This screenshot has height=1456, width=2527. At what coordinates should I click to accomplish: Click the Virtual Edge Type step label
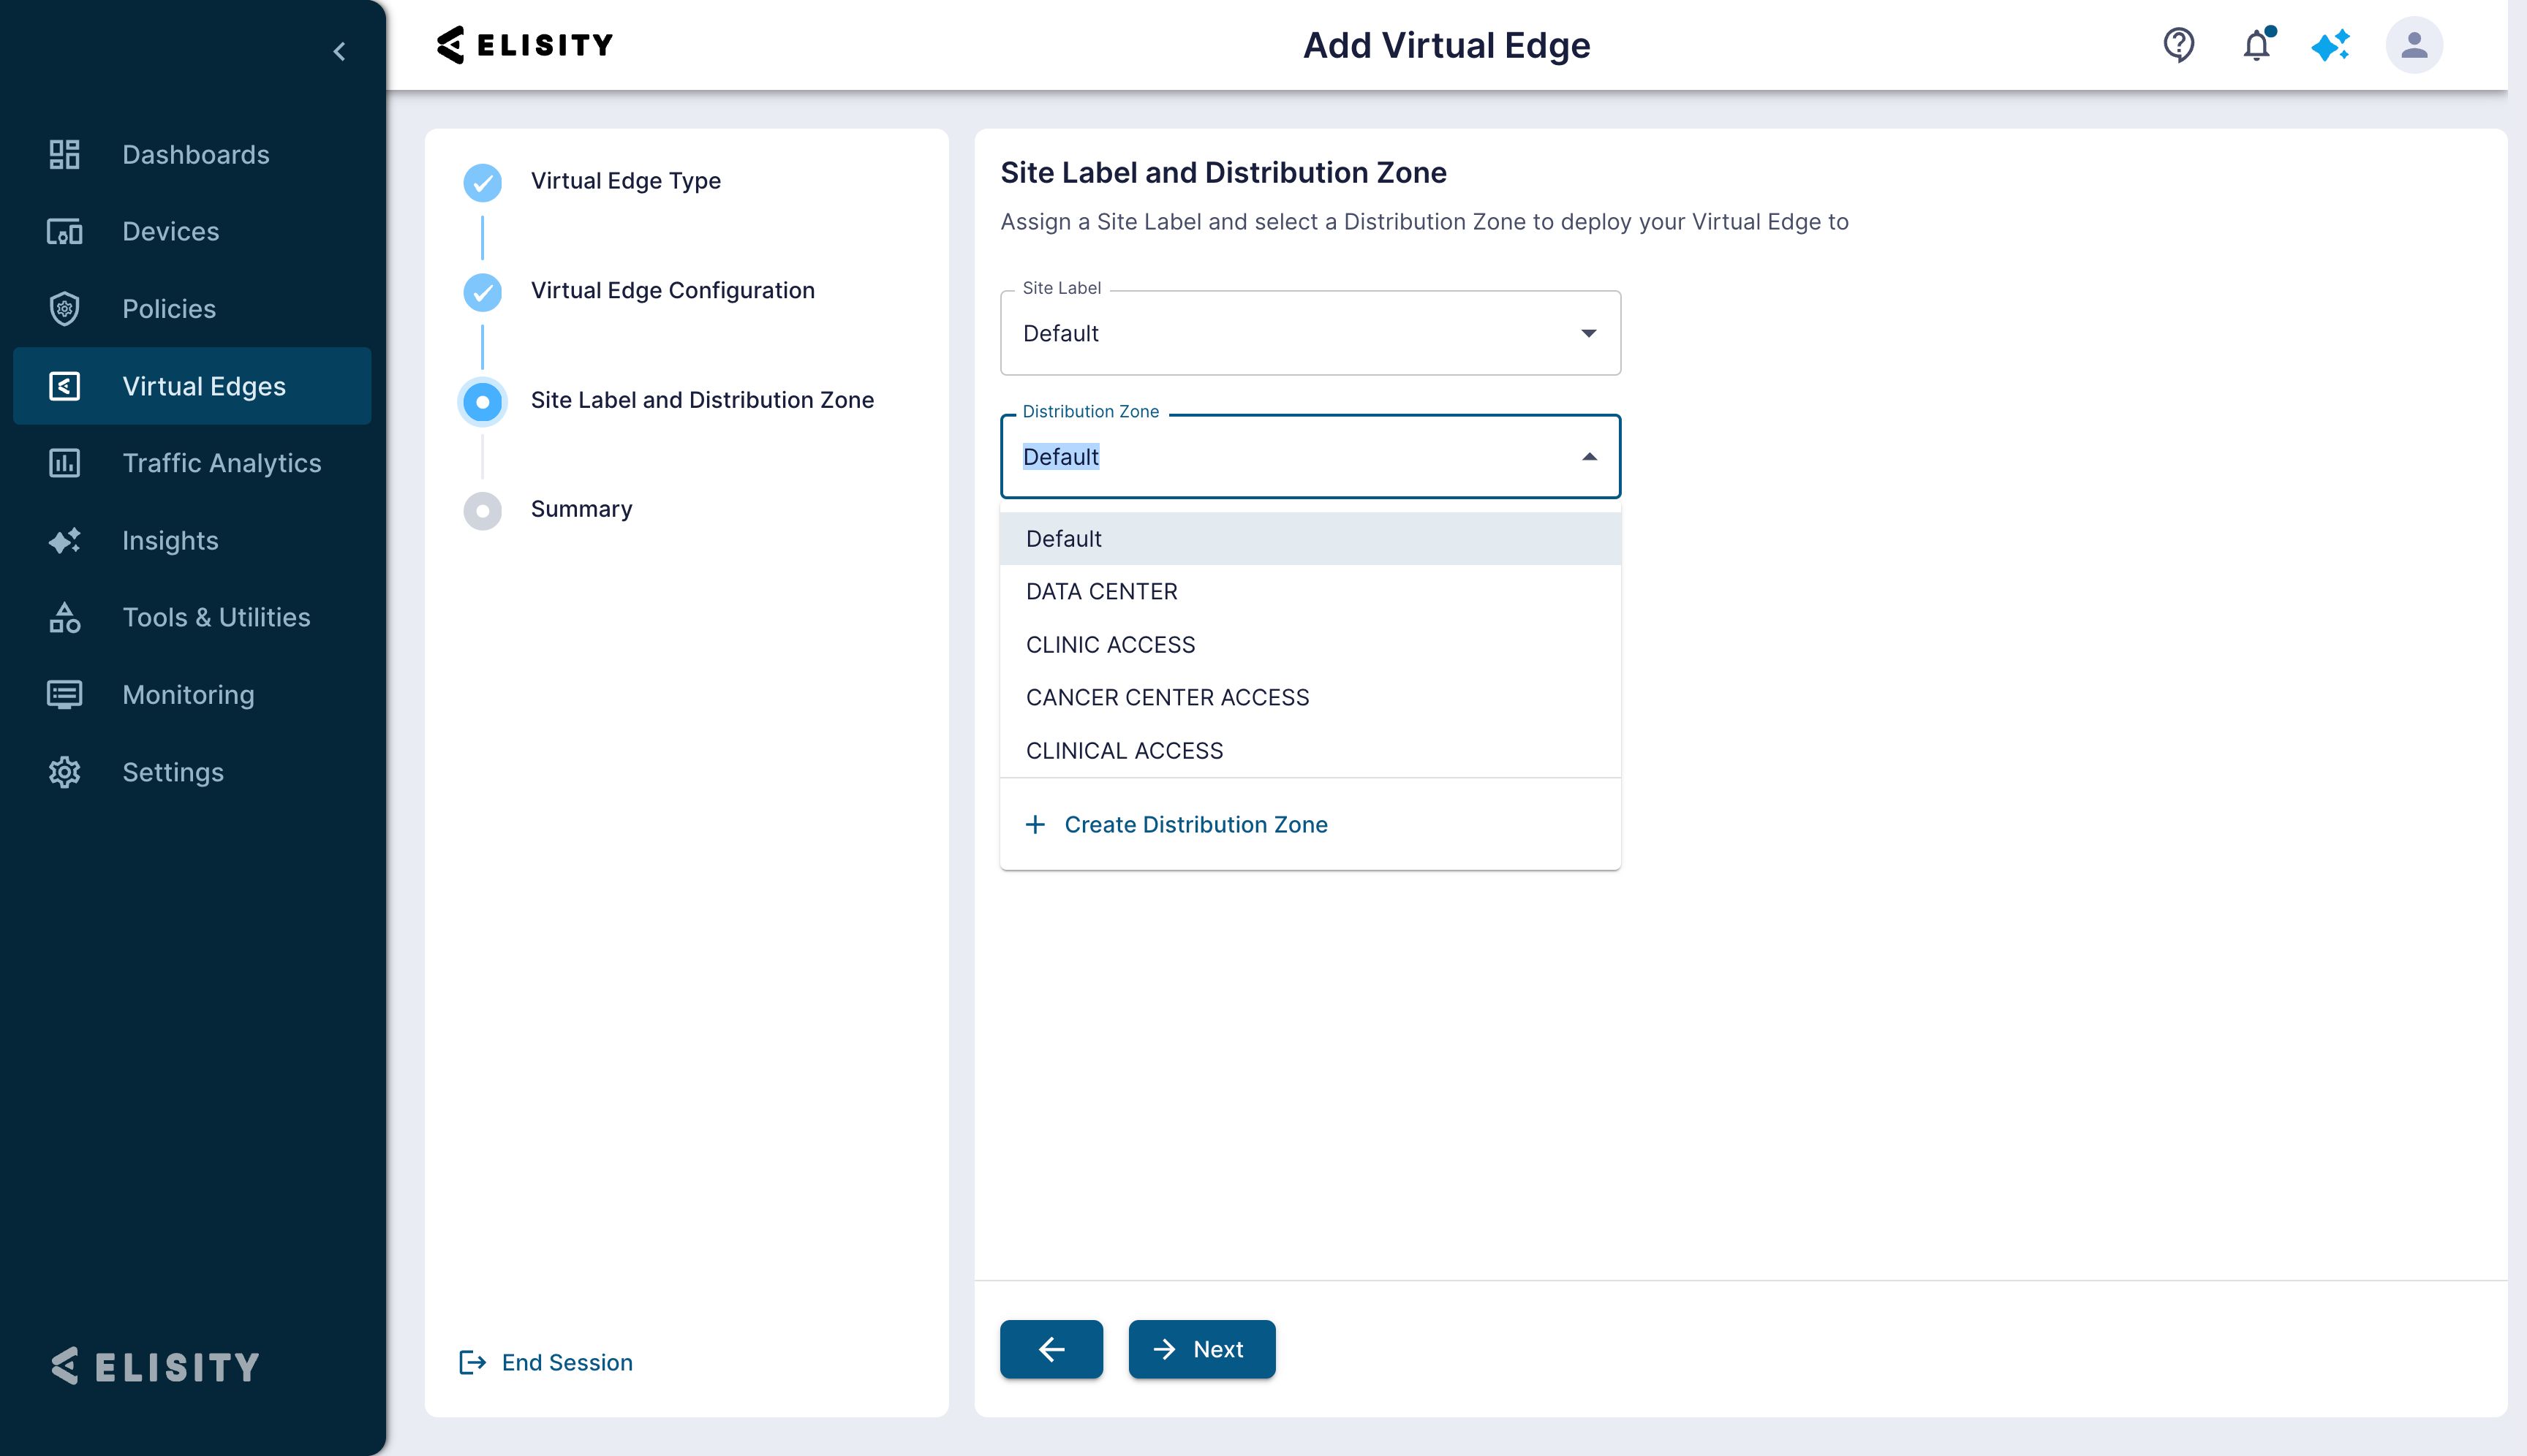click(x=625, y=181)
